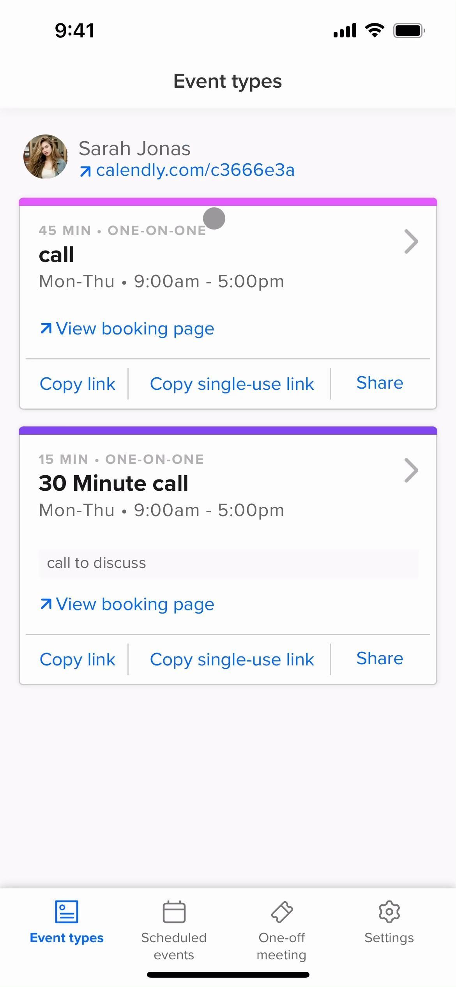This screenshot has height=987, width=456.
Task: Share the 30 Minute call event
Action: 380,658
